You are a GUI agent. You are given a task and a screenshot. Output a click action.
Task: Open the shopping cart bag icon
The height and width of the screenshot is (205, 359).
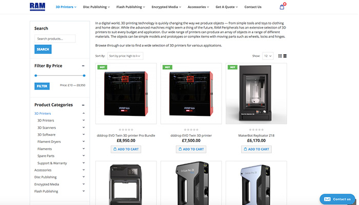(282, 7)
